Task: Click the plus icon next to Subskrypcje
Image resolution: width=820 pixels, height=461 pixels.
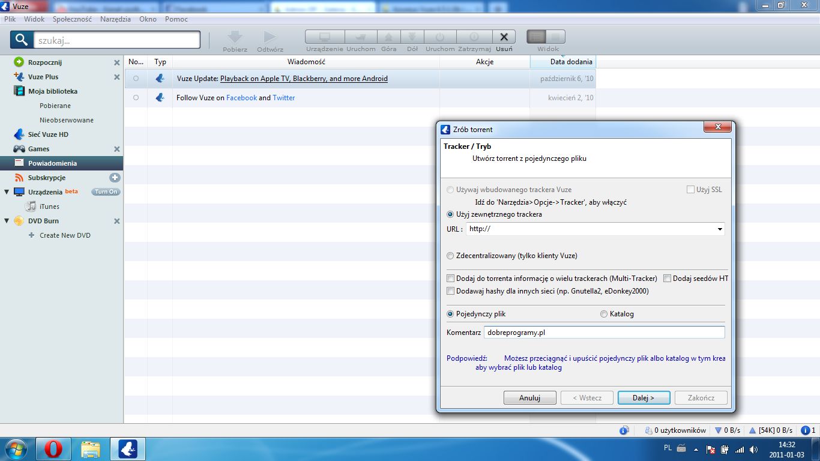Action: tap(115, 178)
